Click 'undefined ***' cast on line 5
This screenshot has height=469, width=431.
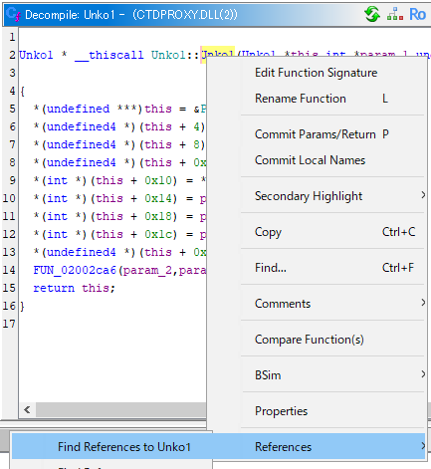tap(91, 109)
